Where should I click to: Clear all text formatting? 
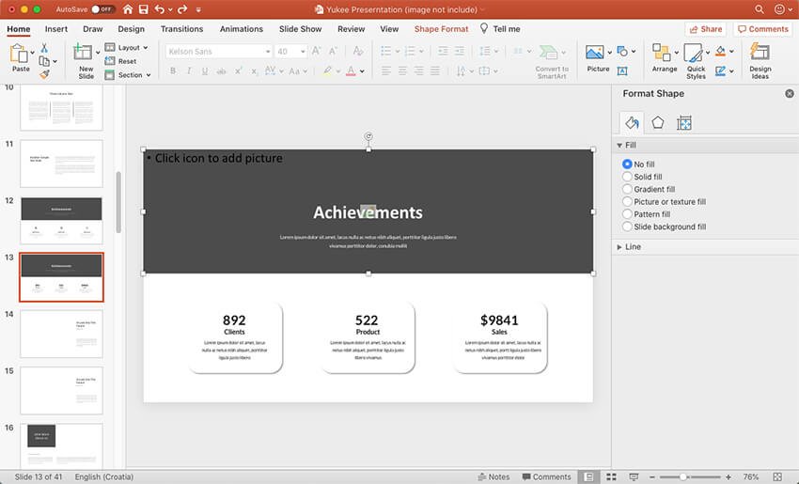[x=358, y=51]
